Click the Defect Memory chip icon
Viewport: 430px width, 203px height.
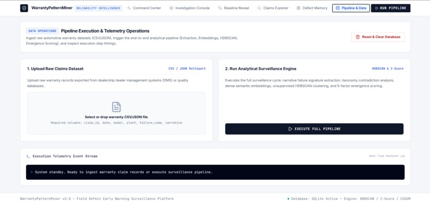tap(298, 8)
